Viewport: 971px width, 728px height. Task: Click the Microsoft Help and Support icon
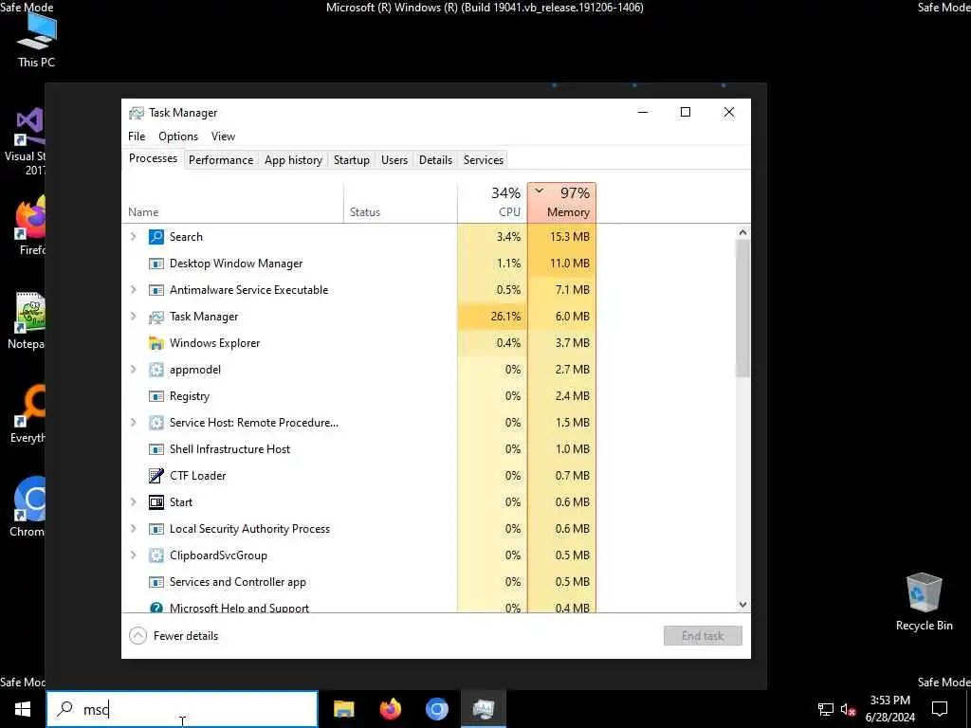tap(156, 608)
